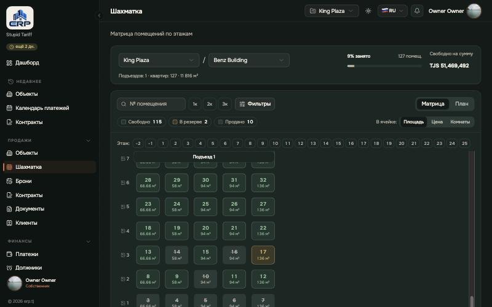Jump to floor 10
Image resolution: width=492 pixels, height=307 pixels.
(275, 144)
